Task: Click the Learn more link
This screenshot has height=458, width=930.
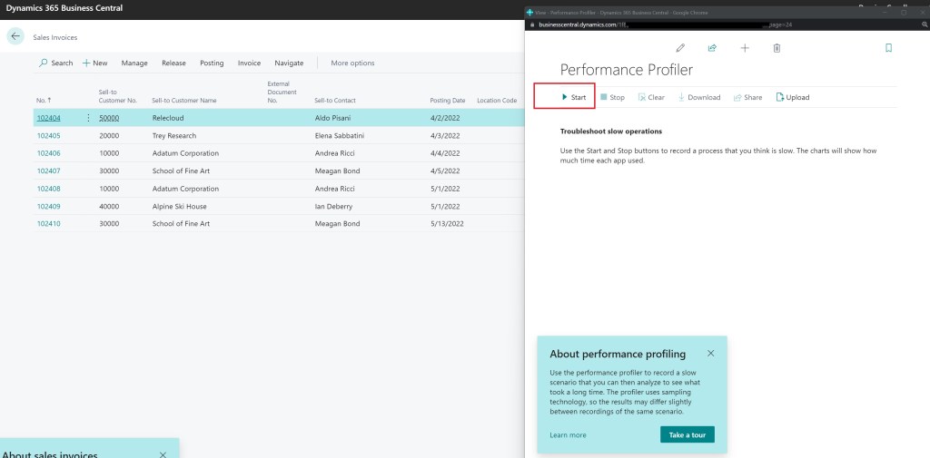Action: (568, 435)
